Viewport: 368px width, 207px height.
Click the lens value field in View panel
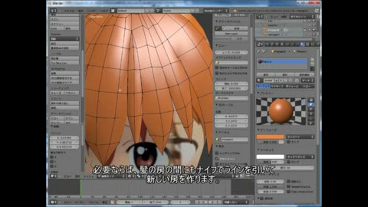(232, 53)
